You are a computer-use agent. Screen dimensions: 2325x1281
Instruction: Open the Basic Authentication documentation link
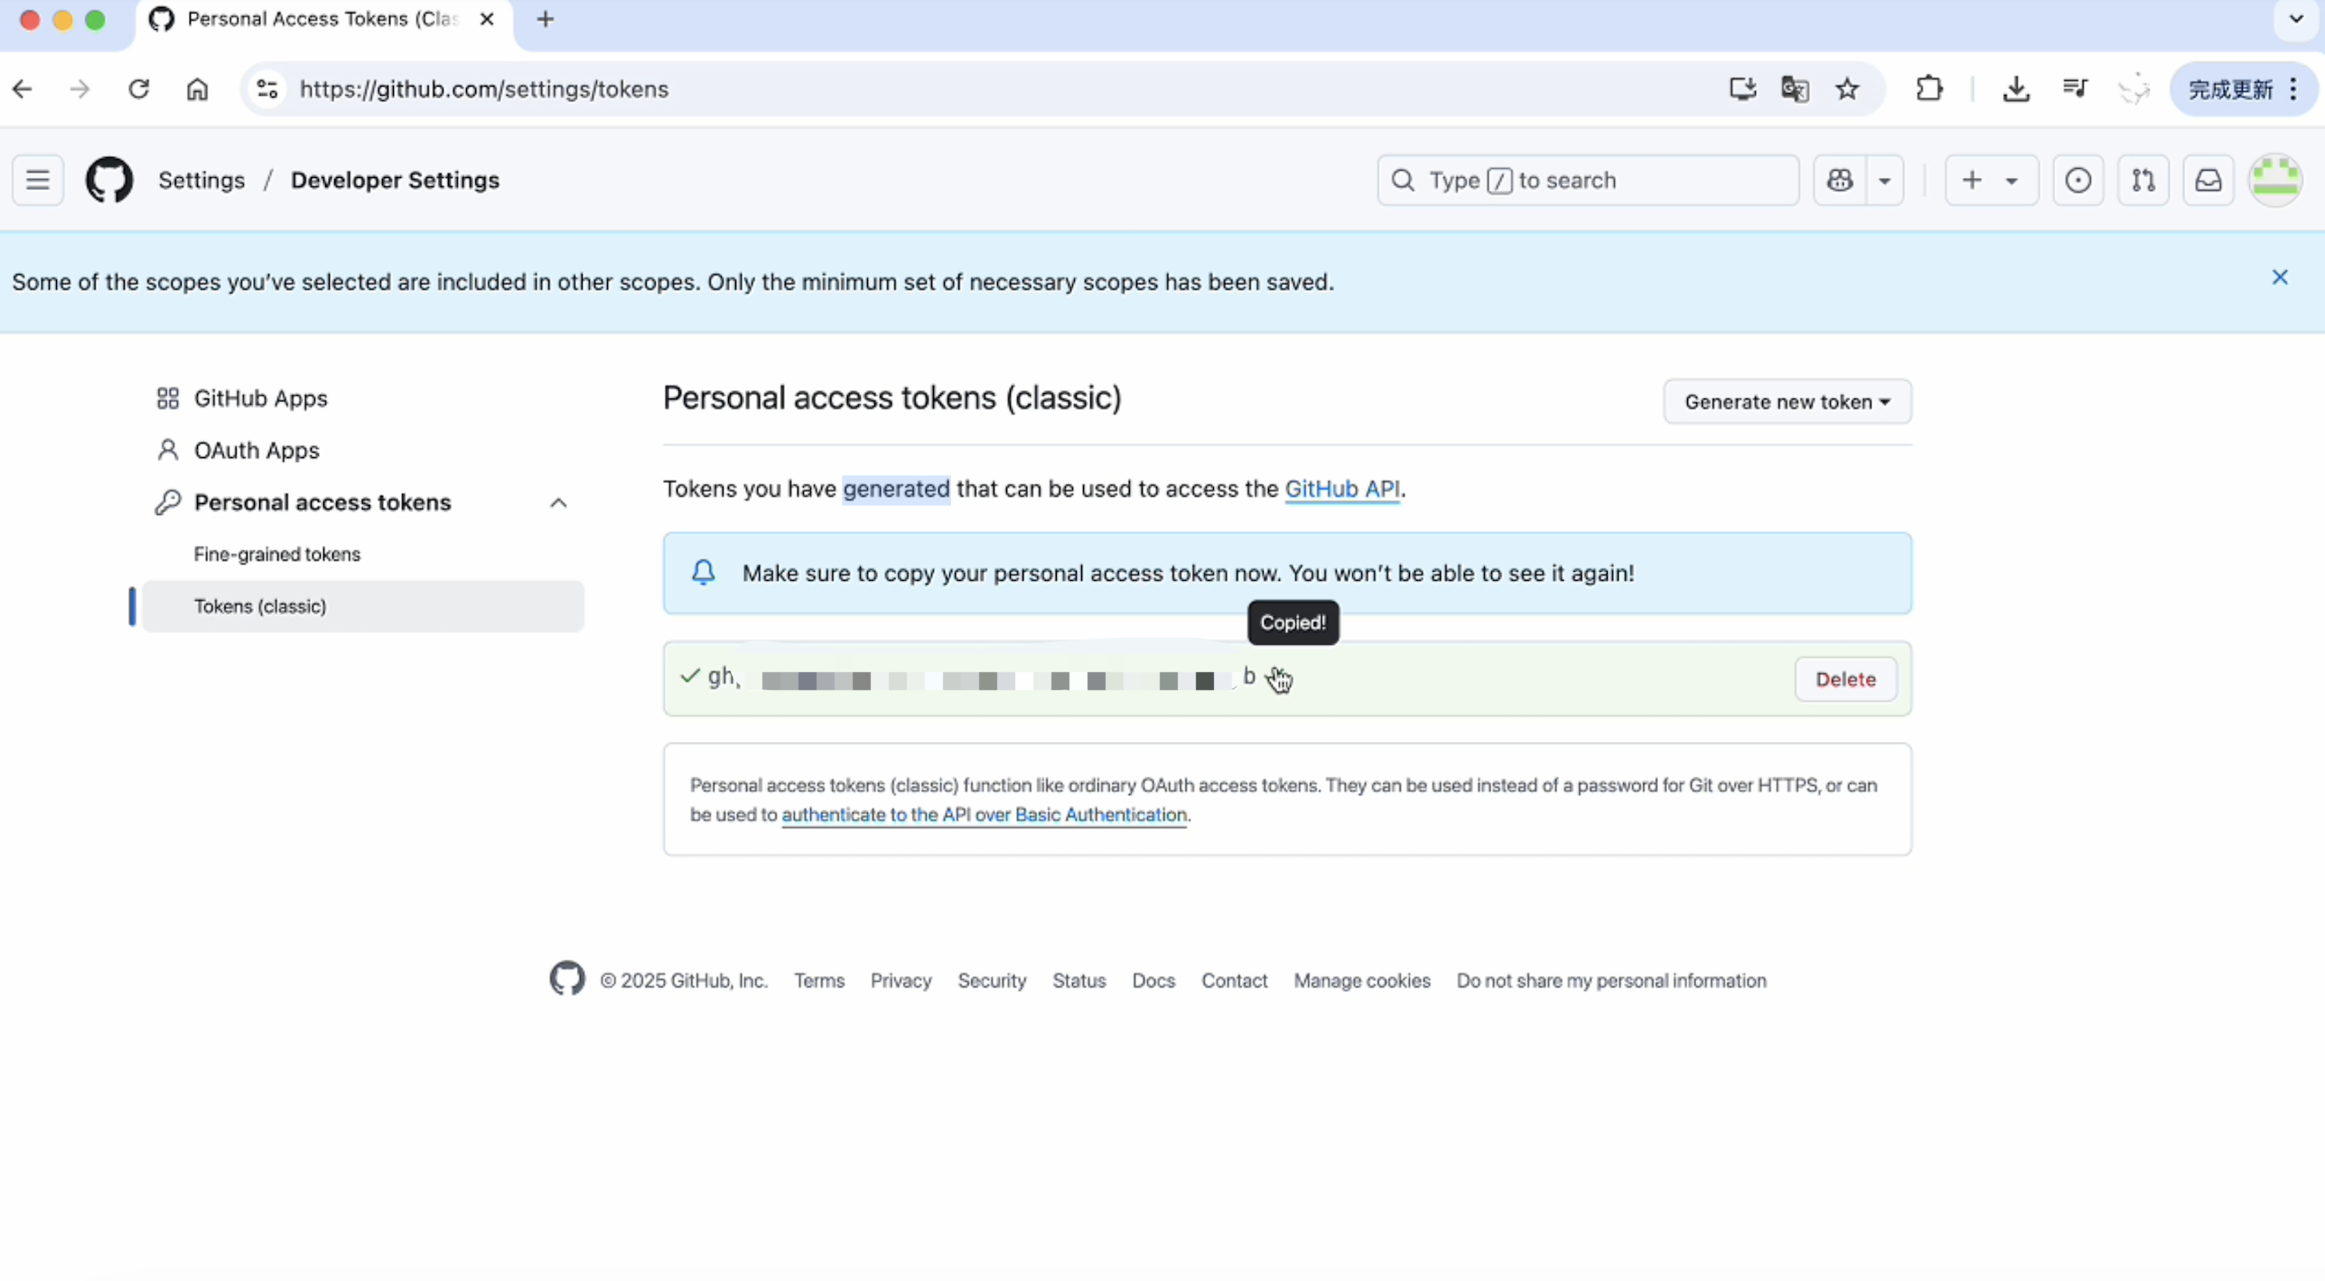click(x=984, y=814)
